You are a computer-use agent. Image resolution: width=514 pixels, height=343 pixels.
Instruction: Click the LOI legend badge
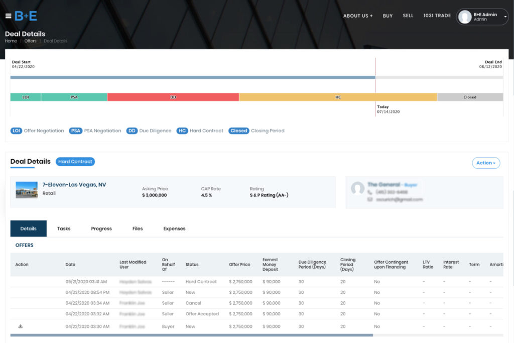coord(16,131)
